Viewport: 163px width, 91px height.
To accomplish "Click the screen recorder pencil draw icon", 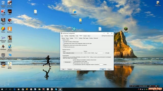I will click(x=150, y=86).
